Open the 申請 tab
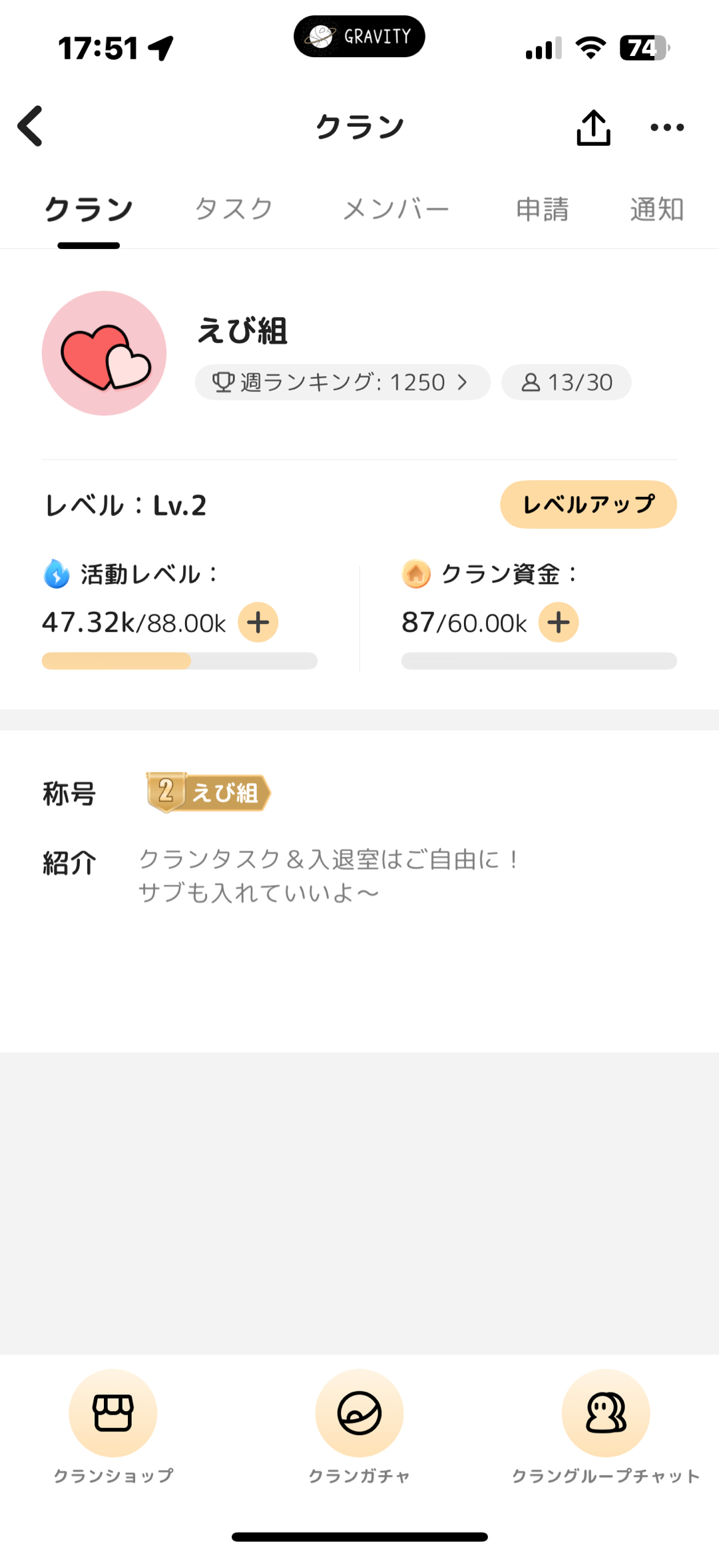719x1557 pixels. point(543,209)
